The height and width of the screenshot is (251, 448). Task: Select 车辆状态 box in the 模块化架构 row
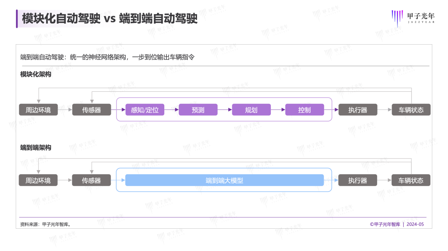coord(411,110)
